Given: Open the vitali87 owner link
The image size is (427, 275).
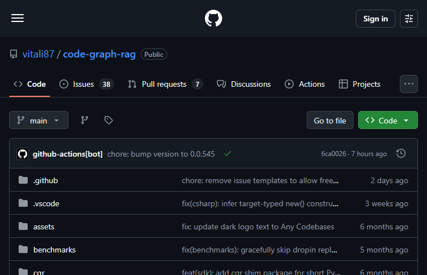Looking at the screenshot, I should click(38, 54).
